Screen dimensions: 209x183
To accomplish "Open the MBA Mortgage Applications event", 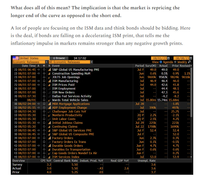I will [71, 104].
